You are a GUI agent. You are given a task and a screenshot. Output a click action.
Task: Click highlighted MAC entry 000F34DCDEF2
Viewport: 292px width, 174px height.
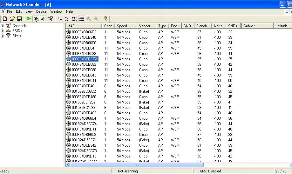coord(85,59)
